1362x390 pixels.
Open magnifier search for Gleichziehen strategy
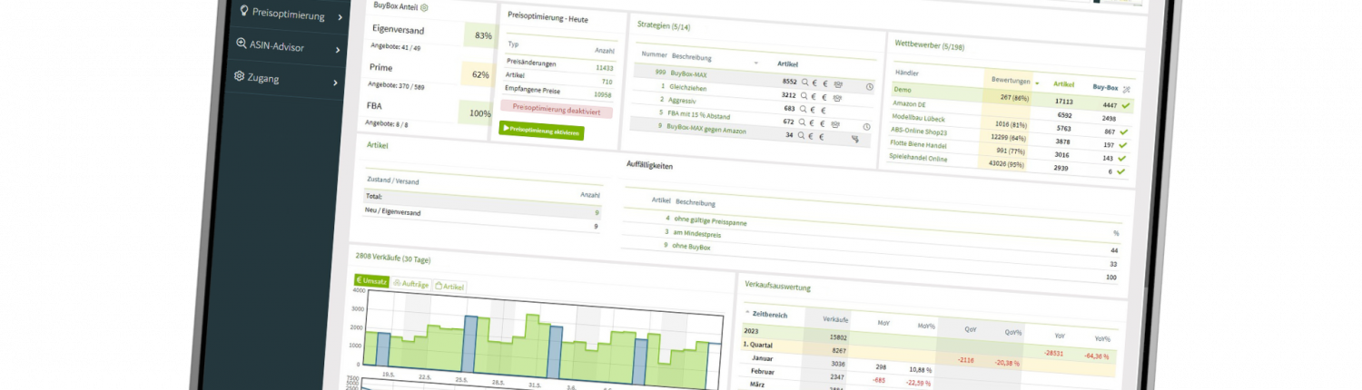click(804, 96)
